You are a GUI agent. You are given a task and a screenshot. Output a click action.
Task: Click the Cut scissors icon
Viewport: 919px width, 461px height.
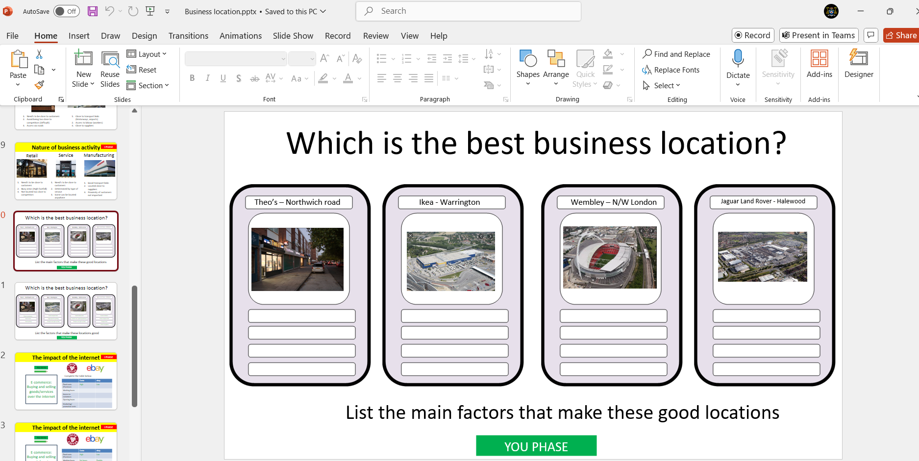click(x=39, y=54)
